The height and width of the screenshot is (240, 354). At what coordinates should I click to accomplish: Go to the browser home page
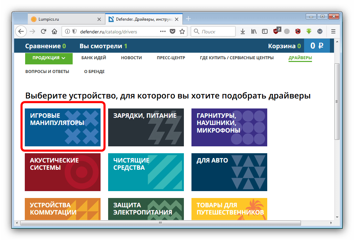pyautogui.click(x=54, y=31)
